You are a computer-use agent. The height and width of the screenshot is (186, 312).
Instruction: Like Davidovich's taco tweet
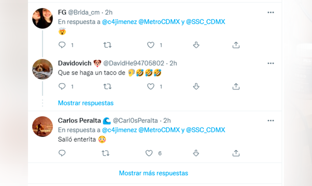point(151,87)
